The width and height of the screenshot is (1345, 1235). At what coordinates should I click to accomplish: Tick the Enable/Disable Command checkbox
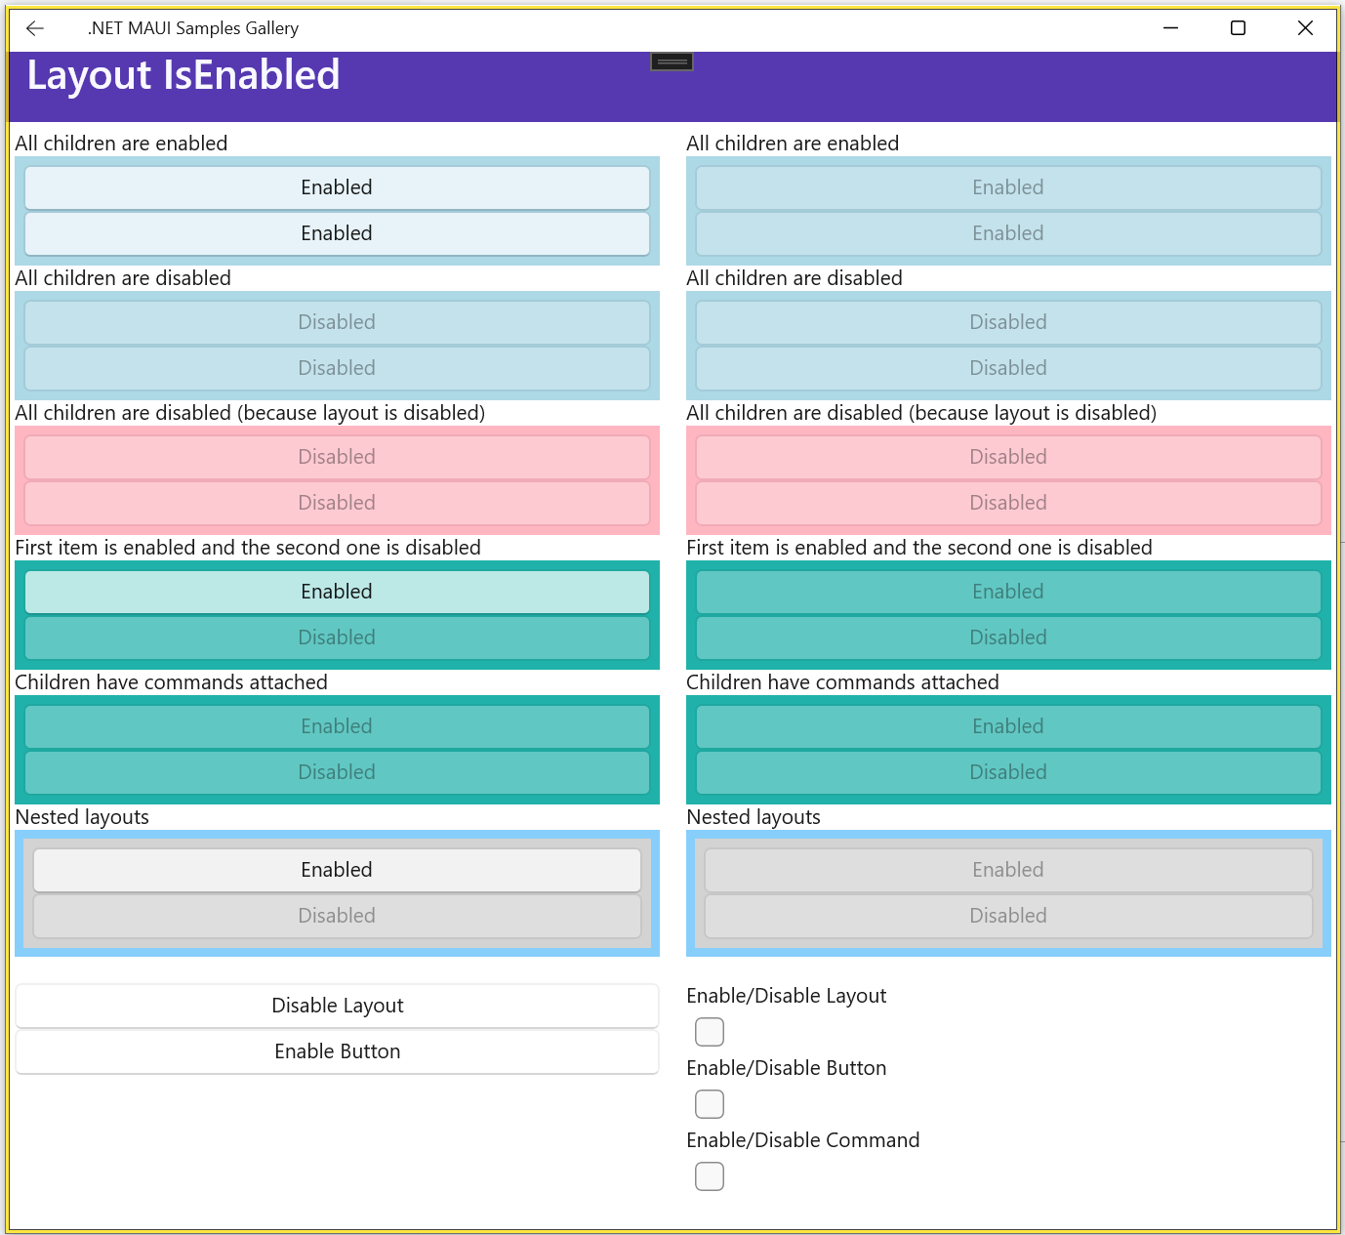(710, 1176)
